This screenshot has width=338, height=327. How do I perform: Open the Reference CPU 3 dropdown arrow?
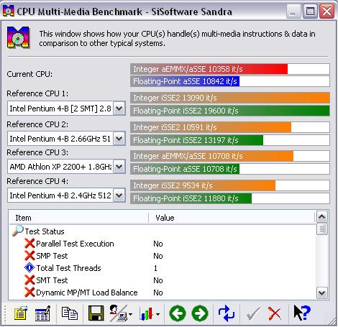pyautogui.click(x=119, y=167)
